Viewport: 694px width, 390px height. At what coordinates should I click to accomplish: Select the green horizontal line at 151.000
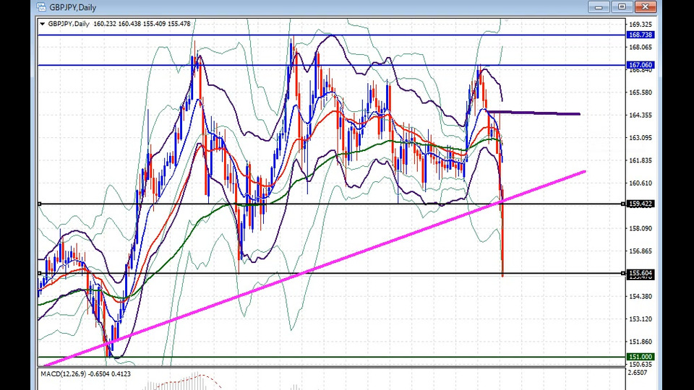click(x=332, y=357)
